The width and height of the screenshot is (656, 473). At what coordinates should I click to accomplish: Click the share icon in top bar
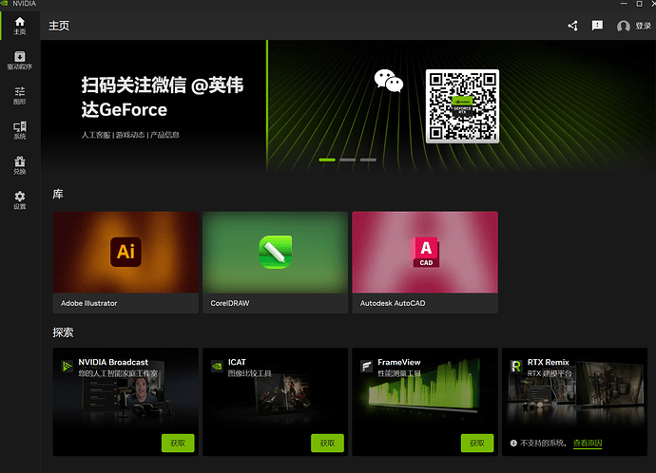(572, 26)
